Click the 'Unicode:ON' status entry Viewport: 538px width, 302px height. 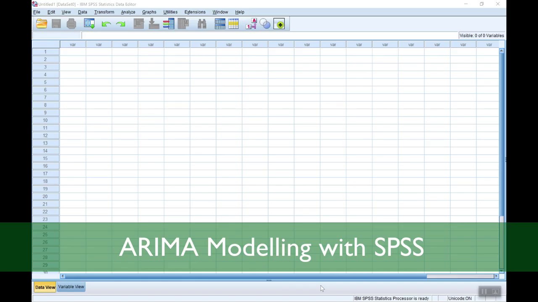(x=460, y=299)
